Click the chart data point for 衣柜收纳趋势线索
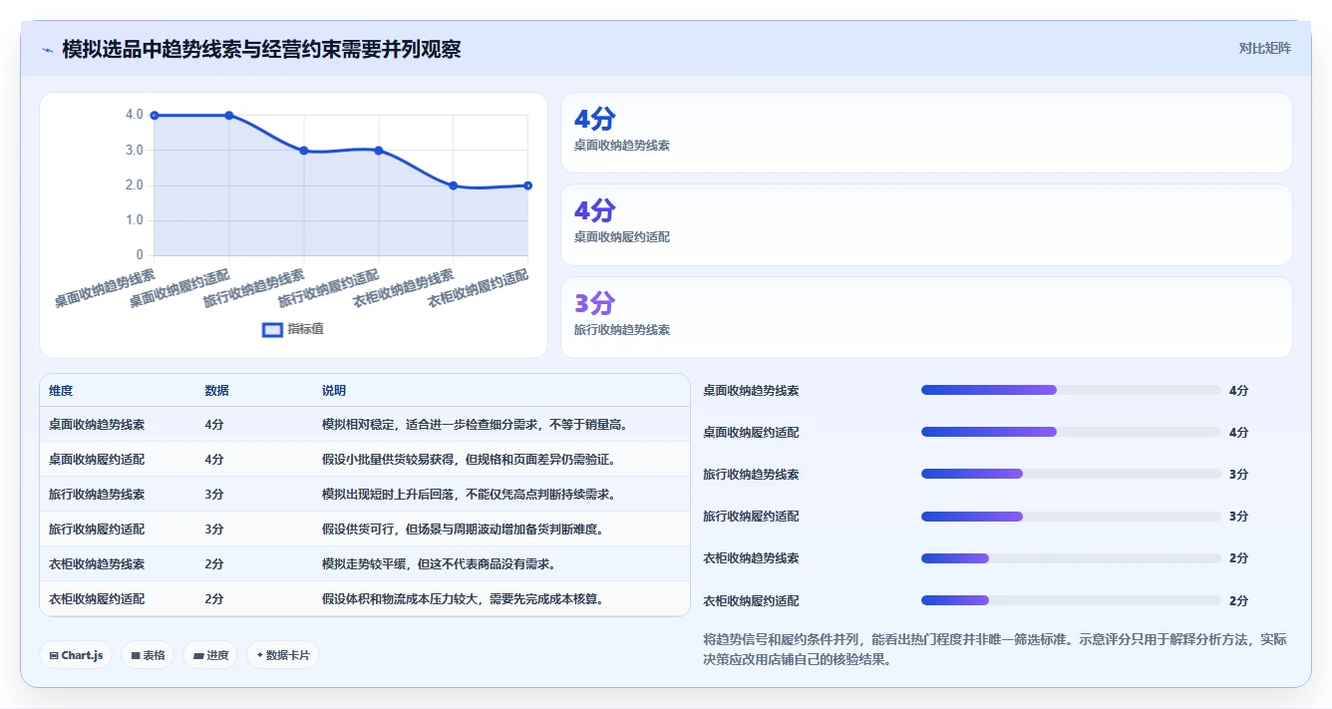 pos(453,185)
